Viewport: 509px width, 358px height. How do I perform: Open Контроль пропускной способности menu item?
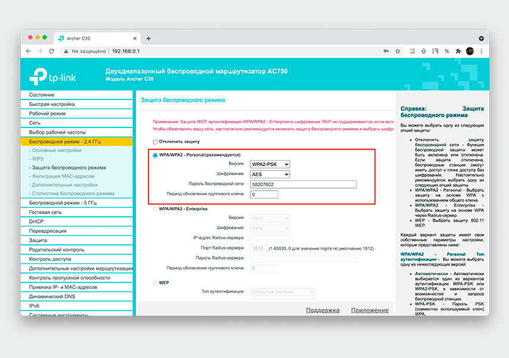pos(77,278)
